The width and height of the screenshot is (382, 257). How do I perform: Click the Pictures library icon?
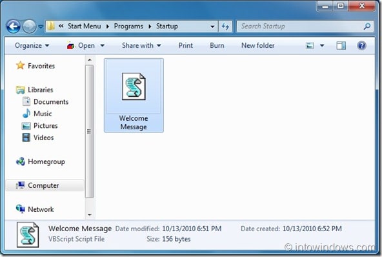coord(26,126)
